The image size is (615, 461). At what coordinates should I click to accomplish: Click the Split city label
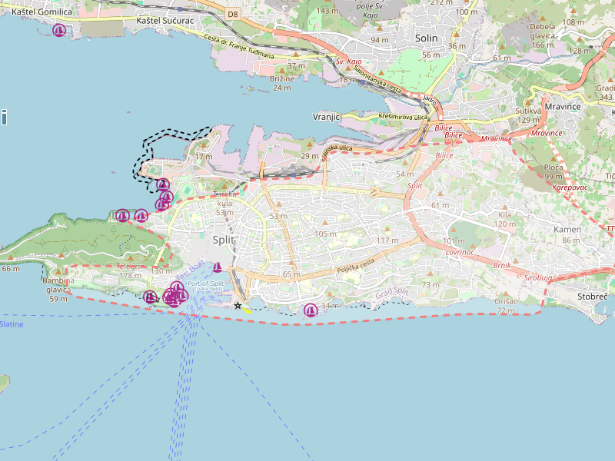tap(223, 240)
